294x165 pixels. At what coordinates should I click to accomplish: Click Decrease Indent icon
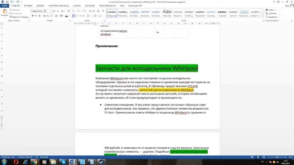(x=90, y=11)
